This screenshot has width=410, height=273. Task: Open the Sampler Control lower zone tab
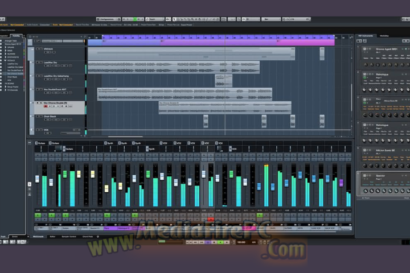[x=69, y=237]
